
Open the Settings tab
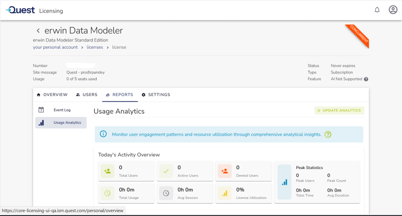pos(156,95)
